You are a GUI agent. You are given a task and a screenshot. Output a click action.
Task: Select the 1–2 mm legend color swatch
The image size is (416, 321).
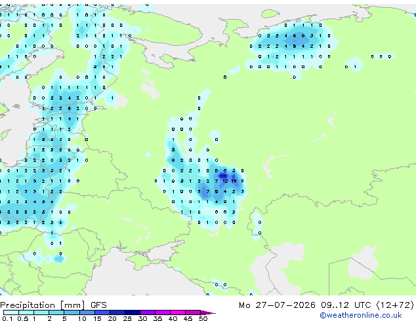tap(41, 312)
